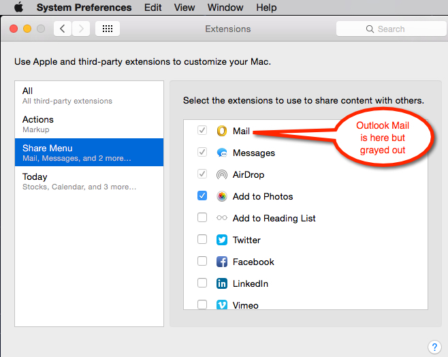
Task: Close the window with the red button
Action: (14, 29)
